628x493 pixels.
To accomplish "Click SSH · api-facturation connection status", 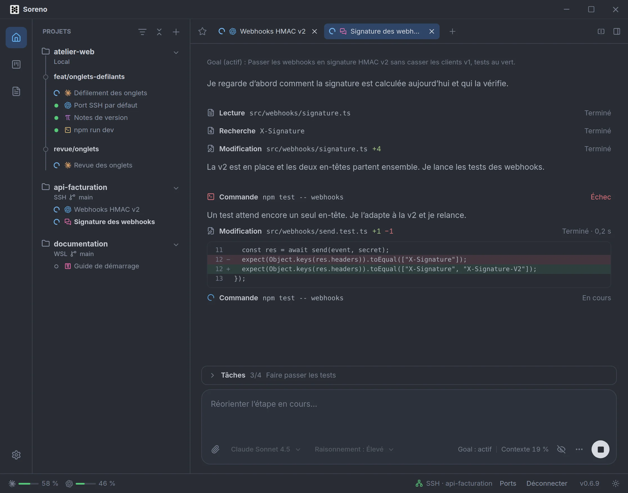I will click(454, 483).
